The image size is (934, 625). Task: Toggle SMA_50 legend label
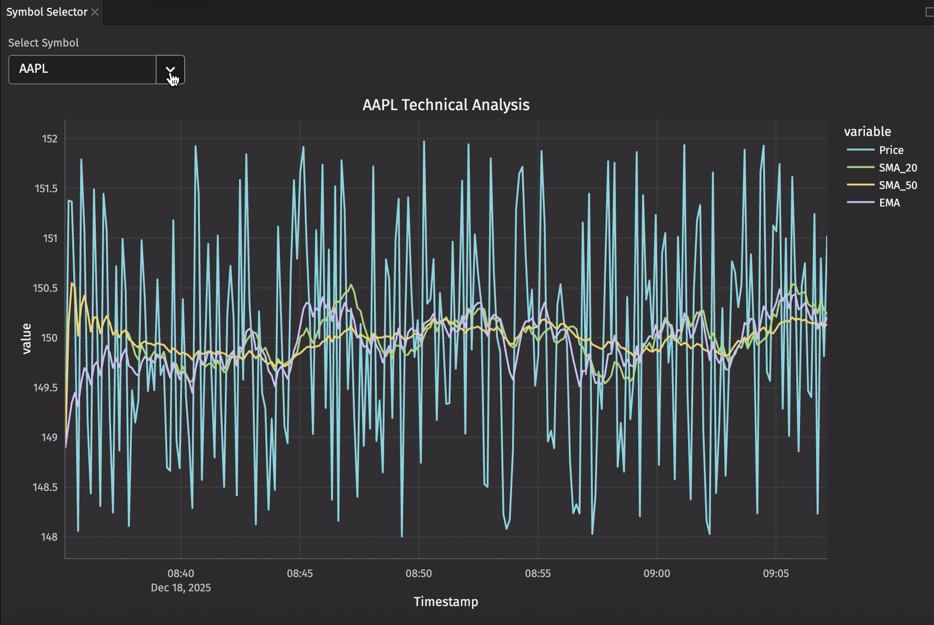[x=898, y=185]
